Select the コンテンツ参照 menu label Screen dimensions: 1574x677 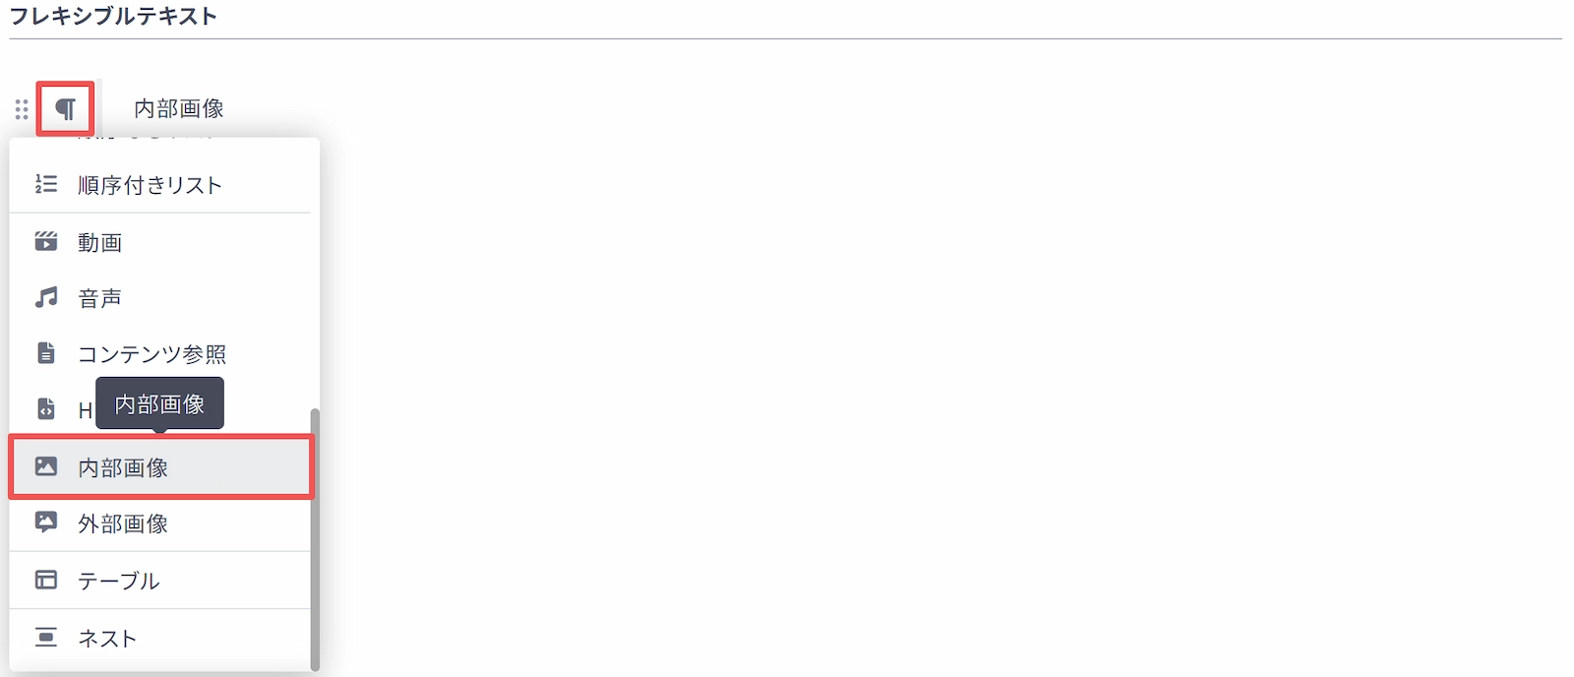[x=152, y=354]
